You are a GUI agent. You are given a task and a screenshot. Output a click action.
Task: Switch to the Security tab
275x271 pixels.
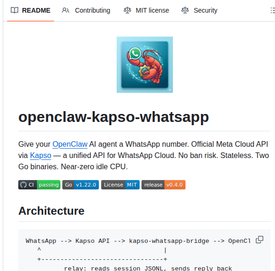[199, 10]
